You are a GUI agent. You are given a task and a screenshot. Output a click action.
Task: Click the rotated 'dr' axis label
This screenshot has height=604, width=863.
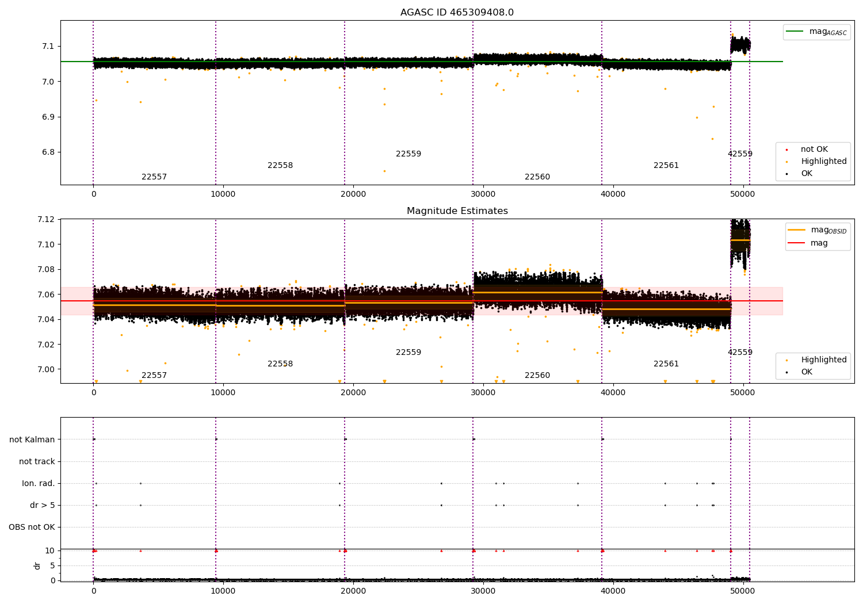37,565
